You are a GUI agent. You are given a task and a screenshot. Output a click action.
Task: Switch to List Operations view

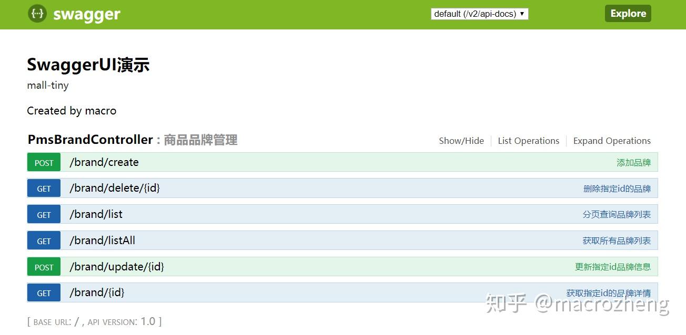pos(528,141)
